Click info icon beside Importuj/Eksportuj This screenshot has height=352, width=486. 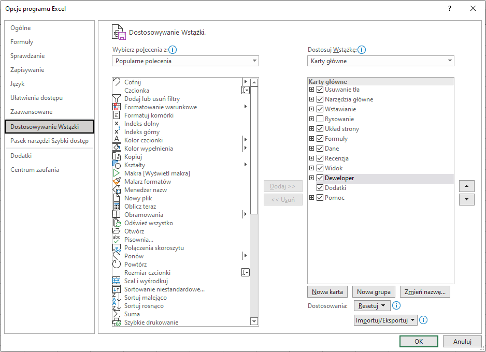tap(423, 320)
